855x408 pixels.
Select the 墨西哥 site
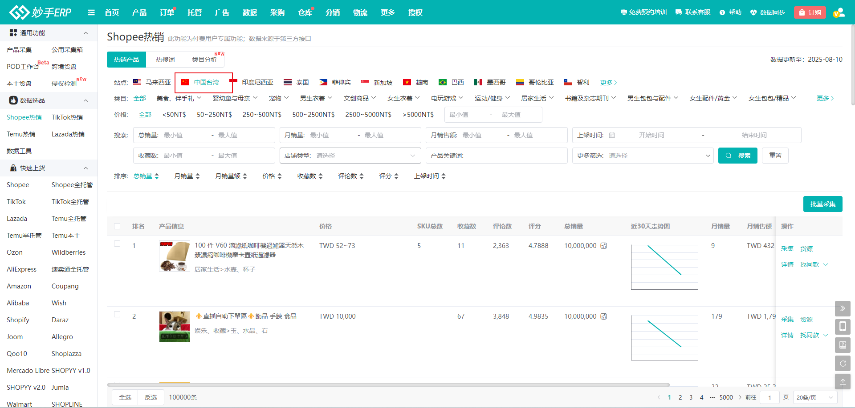pyautogui.click(x=490, y=82)
